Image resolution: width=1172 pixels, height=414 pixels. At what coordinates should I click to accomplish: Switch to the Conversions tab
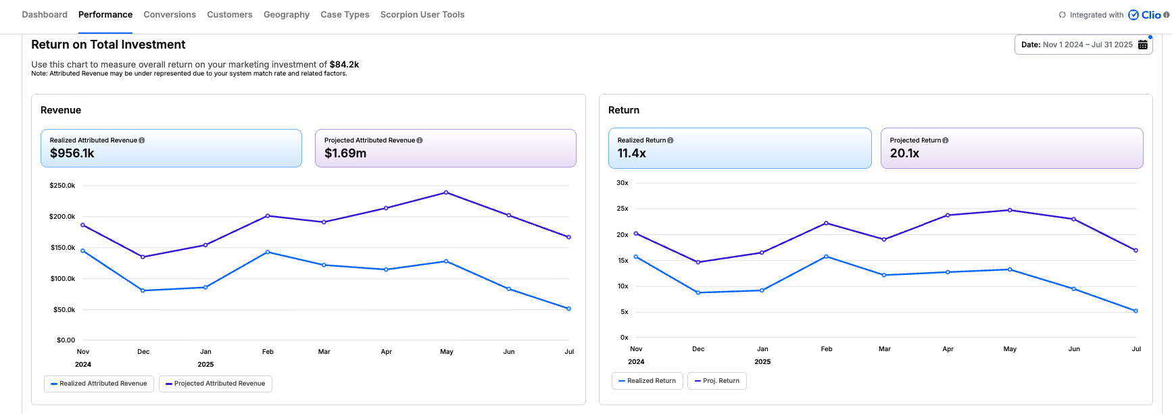(170, 15)
